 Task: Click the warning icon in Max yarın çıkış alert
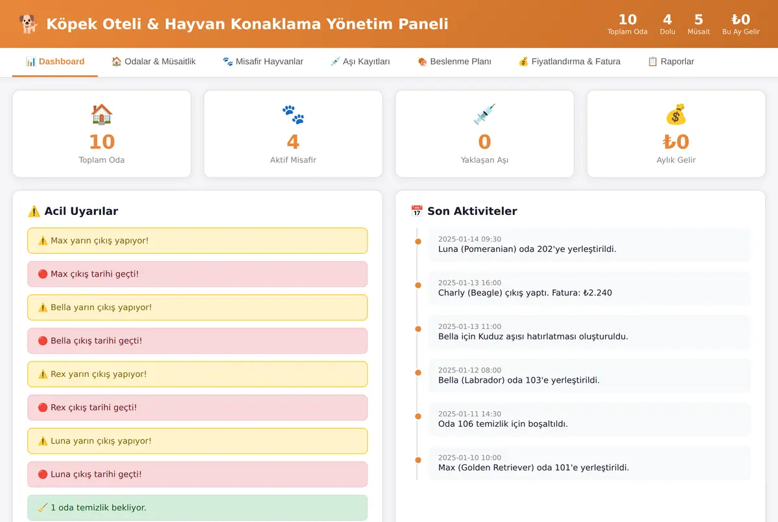(x=43, y=241)
